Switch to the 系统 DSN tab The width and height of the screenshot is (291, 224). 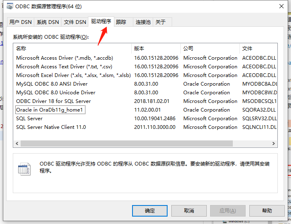click(48, 22)
